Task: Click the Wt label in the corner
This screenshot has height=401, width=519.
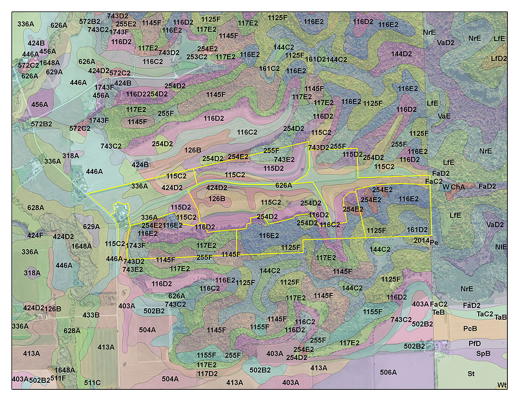Action: point(502,385)
